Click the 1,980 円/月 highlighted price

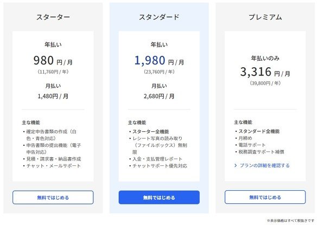(x=159, y=60)
